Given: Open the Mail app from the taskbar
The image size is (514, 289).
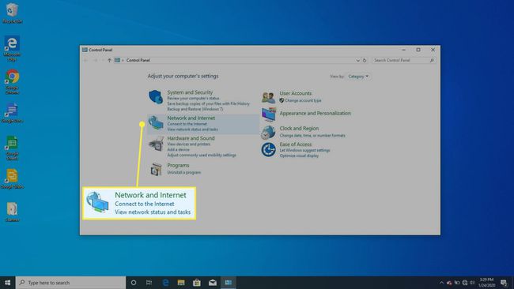Looking at the screenshot, I should 213,283.
